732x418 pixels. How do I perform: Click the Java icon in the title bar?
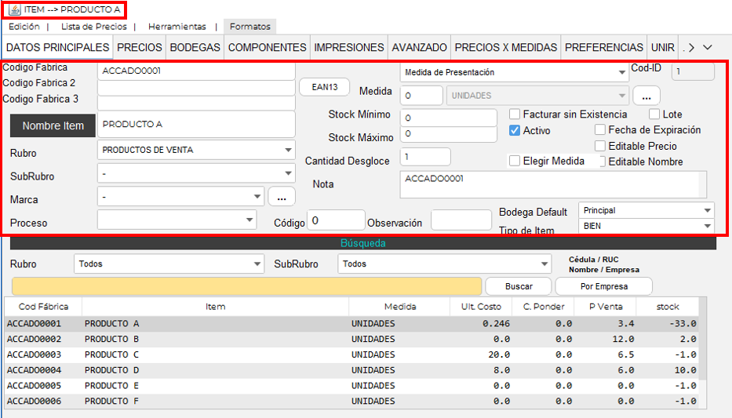coord(14,9)
